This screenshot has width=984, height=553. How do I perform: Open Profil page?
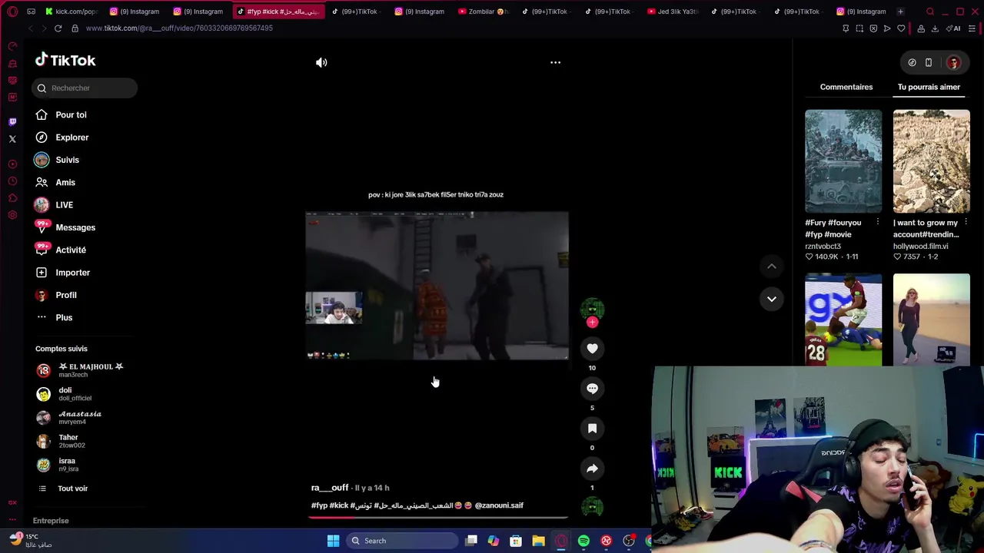tap(66, 295)
